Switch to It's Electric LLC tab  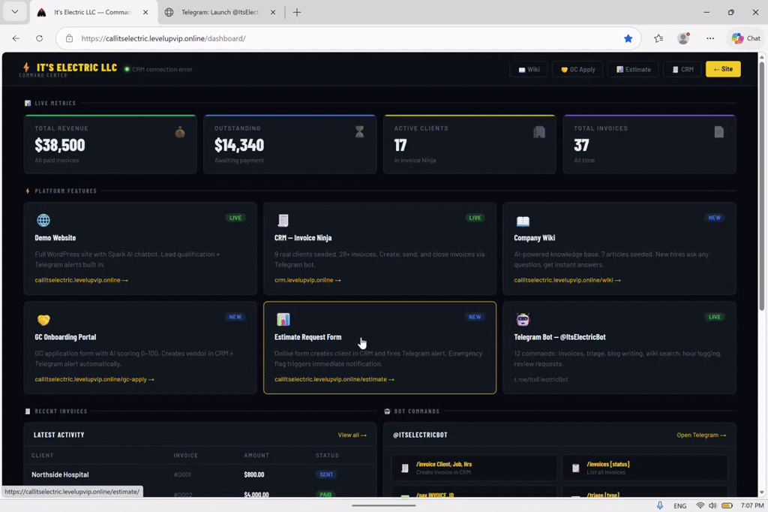click(92, 12)
